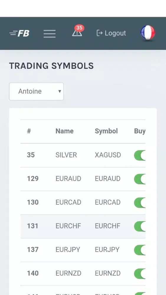
Task: Click the EURJPY name cell
Action: point(68,250)
